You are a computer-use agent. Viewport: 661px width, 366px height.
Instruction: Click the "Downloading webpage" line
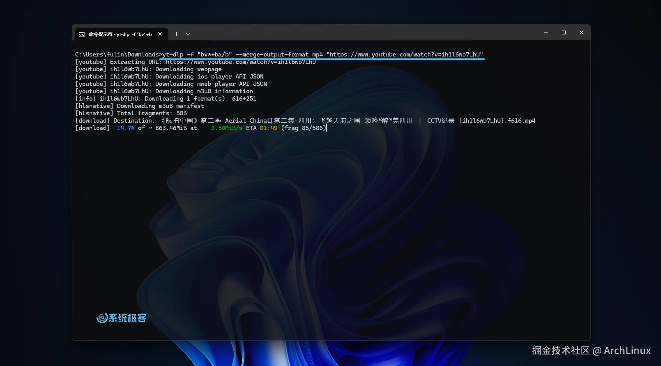pyautogui.click(x=148, y=69)
